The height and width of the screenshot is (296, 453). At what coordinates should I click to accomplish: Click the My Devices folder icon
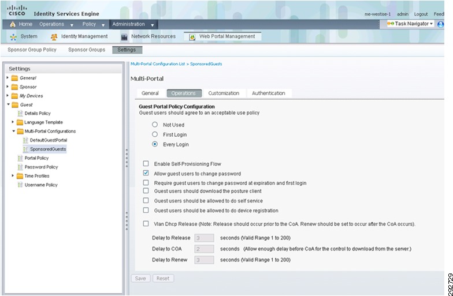point(14,96)
